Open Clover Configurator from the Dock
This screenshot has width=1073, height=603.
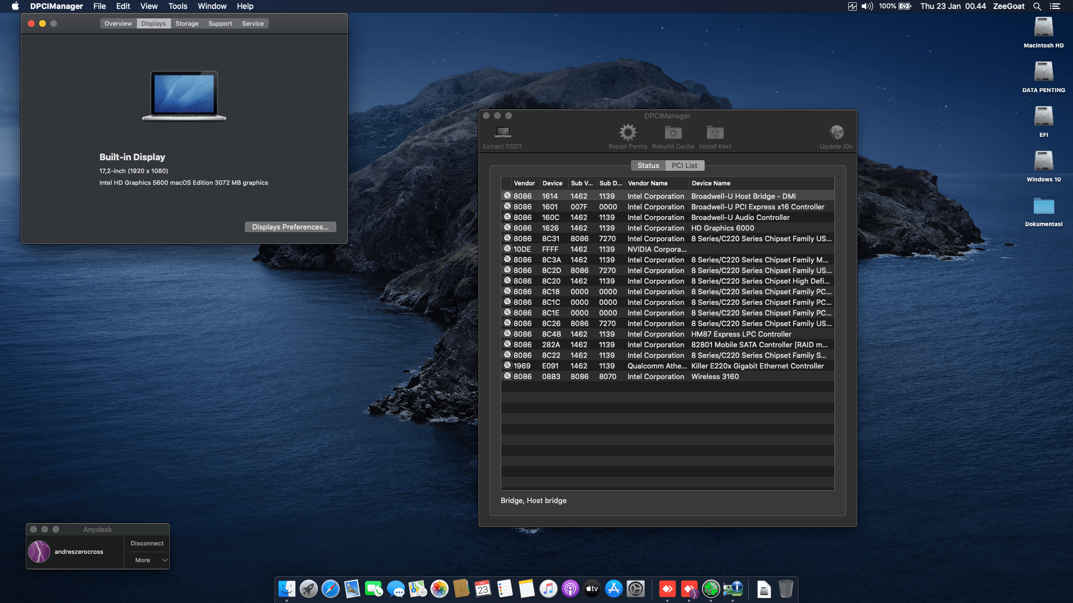click(x=711, y=588)
